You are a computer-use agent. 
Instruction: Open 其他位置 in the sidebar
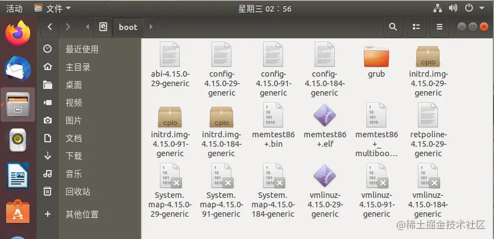coord(89,215)
